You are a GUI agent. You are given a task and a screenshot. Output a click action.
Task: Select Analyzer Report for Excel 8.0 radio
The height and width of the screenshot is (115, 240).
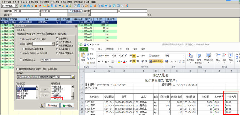(21, 53)
